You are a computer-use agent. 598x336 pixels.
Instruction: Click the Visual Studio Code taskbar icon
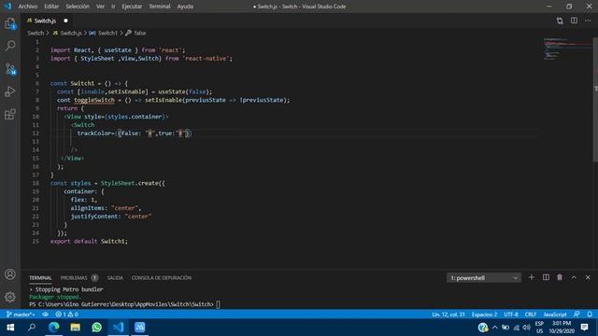pyautogui.click(x=119, y=328)
